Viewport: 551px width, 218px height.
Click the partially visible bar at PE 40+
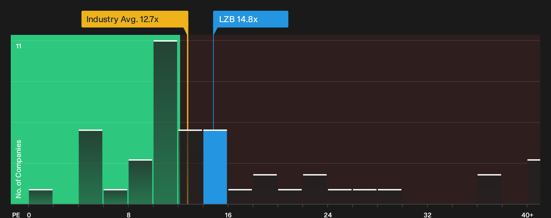pos(534,182)
